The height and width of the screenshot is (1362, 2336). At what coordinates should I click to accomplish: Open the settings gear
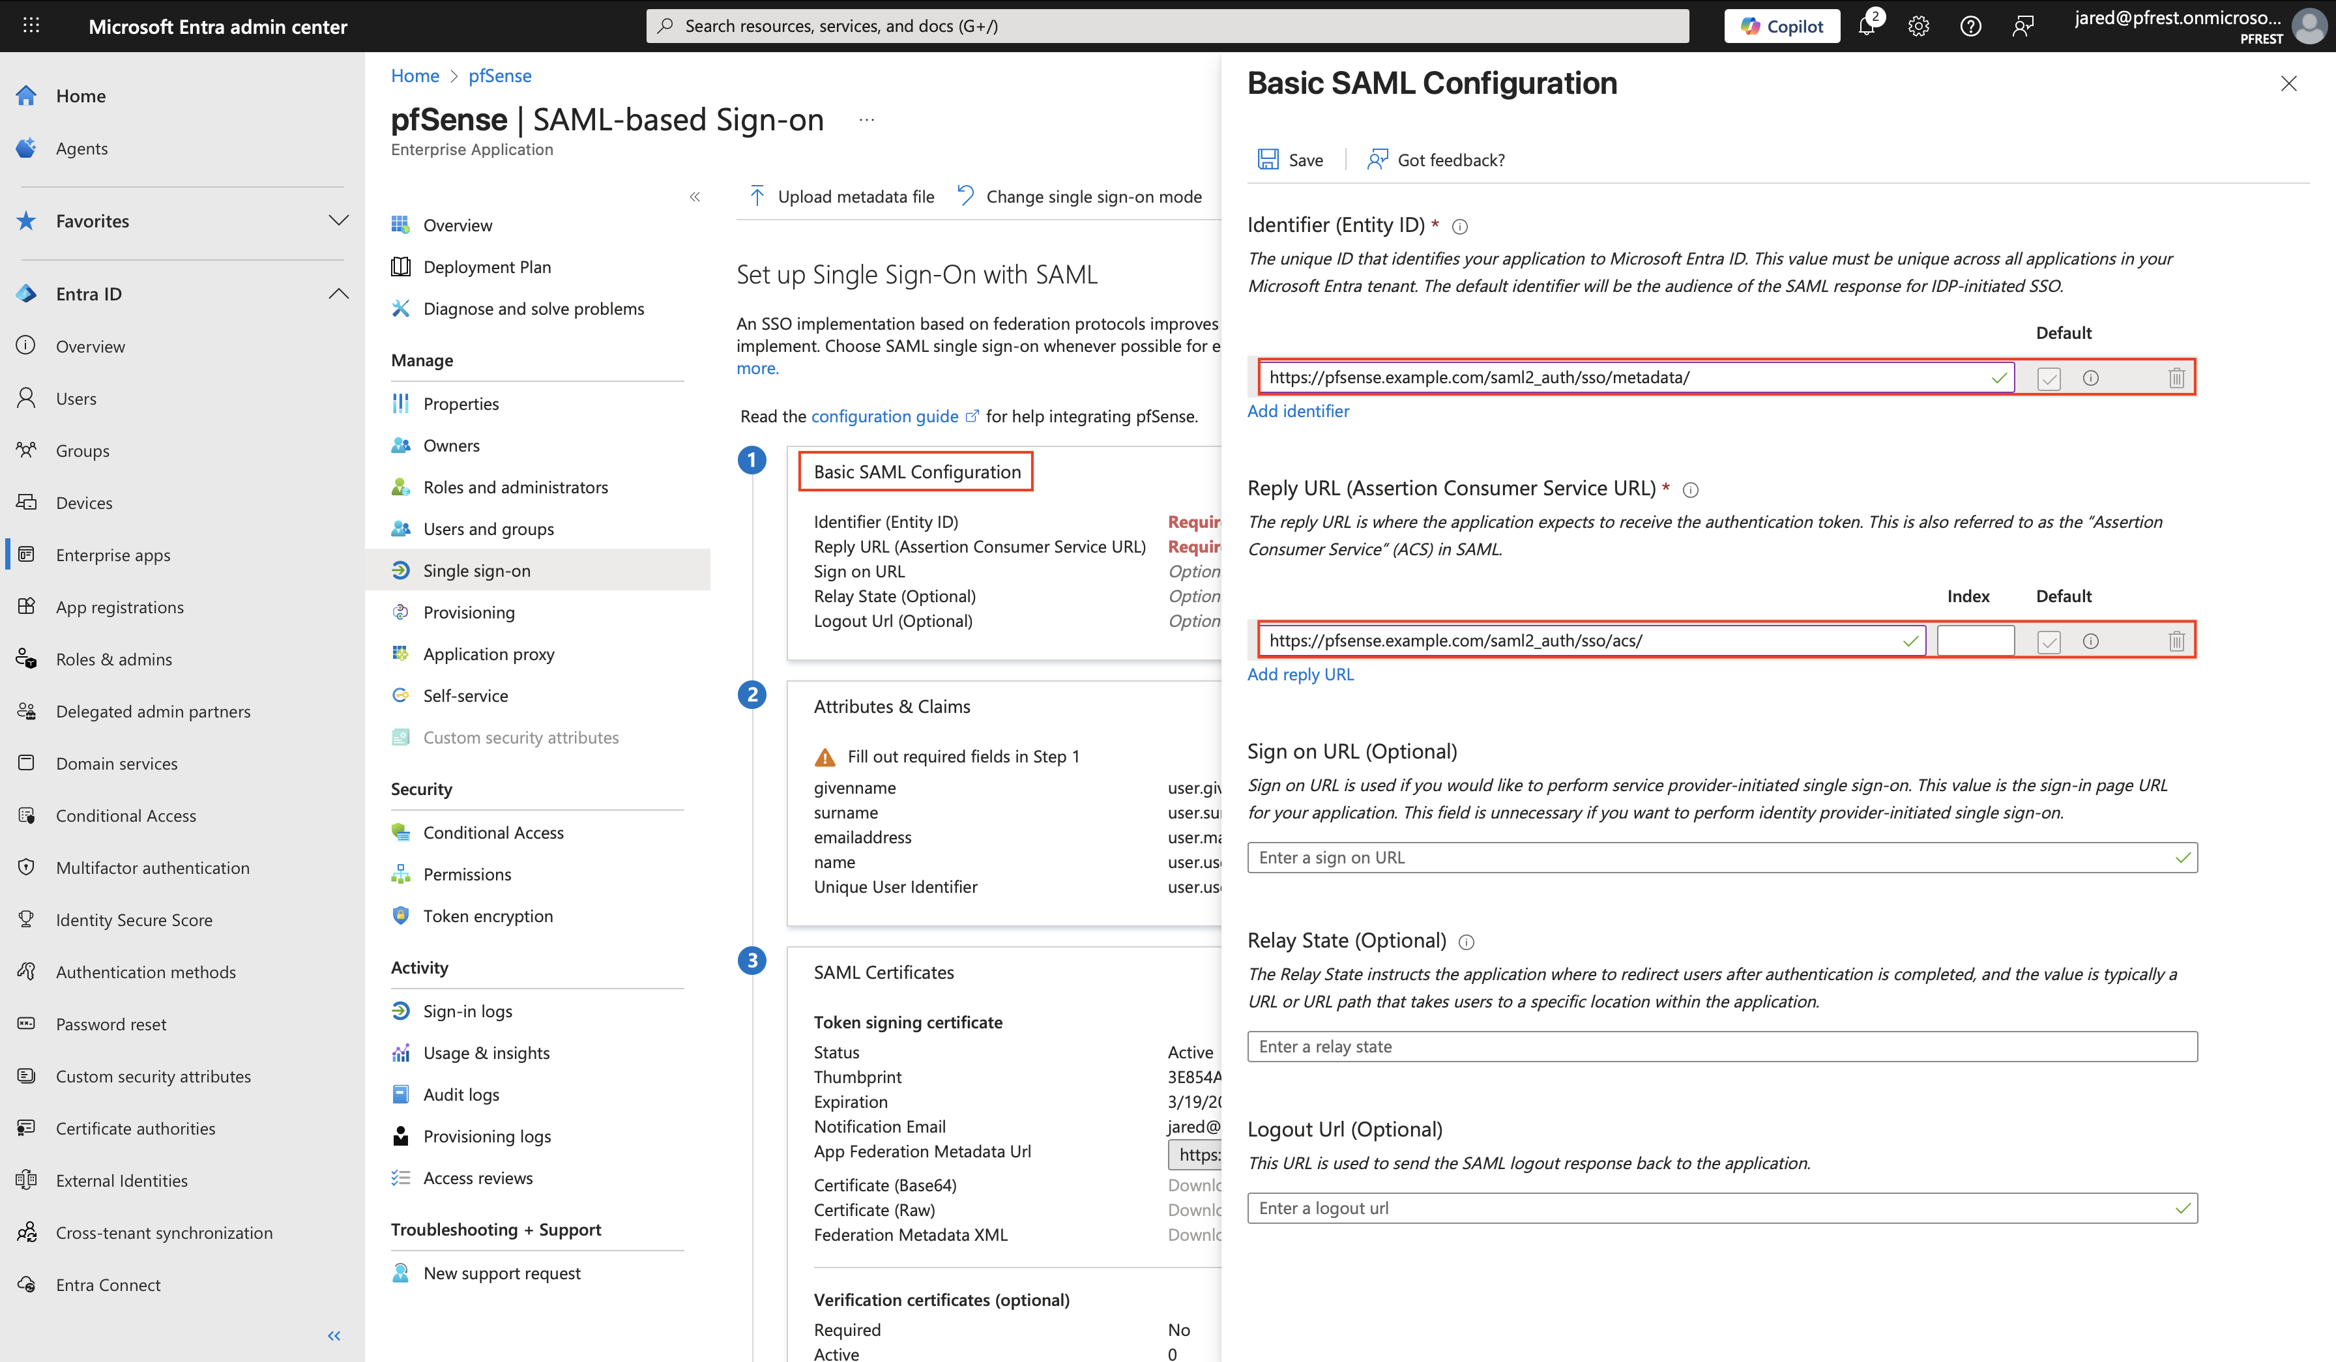coord(1917,25)
